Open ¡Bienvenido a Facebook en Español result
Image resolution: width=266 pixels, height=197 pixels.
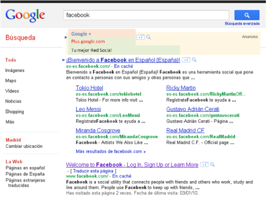[x=123, y=60]
